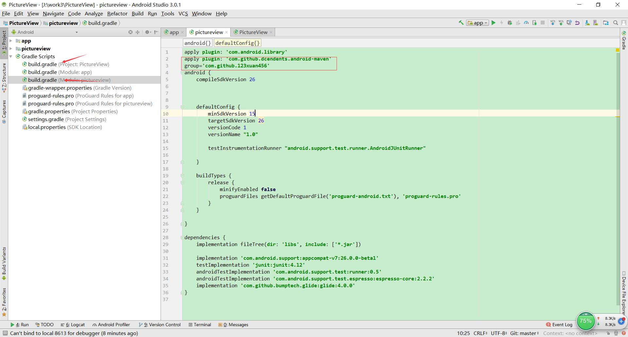The width and height of the screenshot is (628, 337).
Task: Open the 9: Version Control tool window
Action: 160,325
